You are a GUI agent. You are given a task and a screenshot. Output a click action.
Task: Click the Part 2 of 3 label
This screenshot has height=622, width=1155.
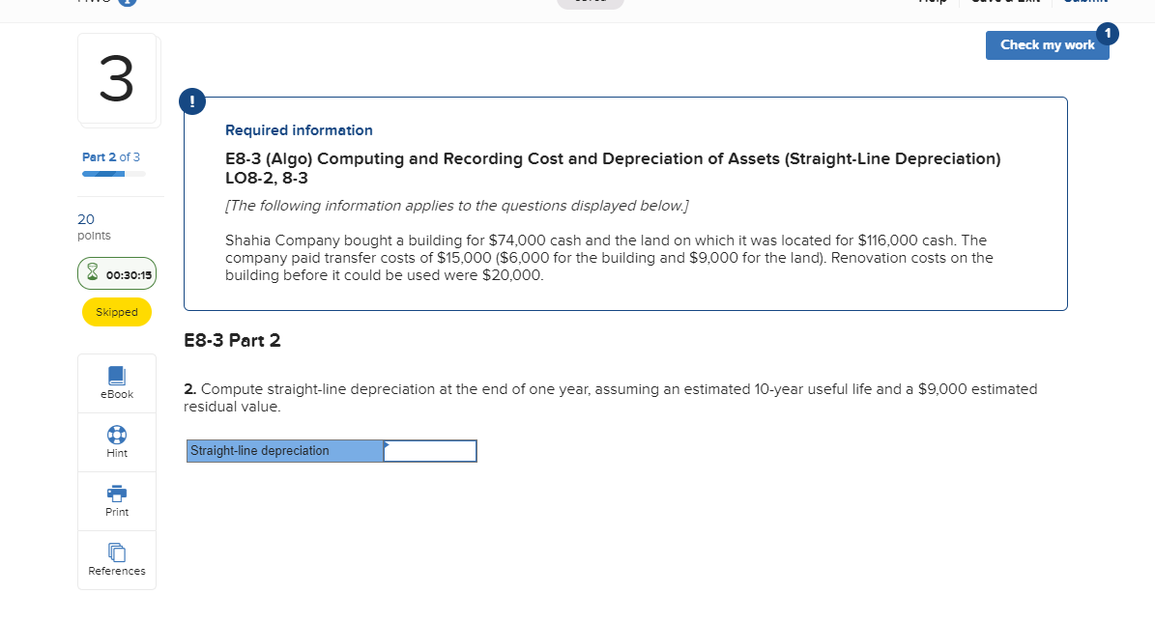pyautogui.click(x=111, y=155)
